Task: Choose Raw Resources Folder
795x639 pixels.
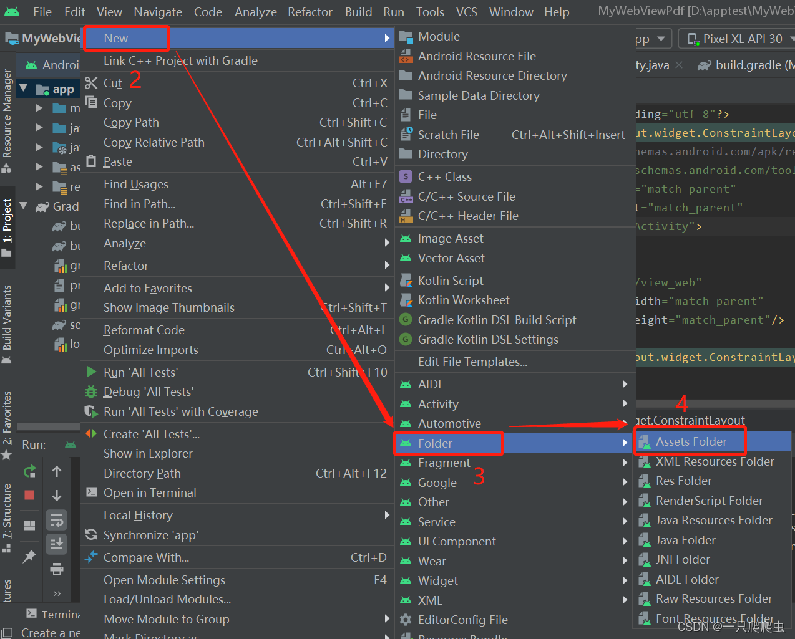Action: point(713,598)
